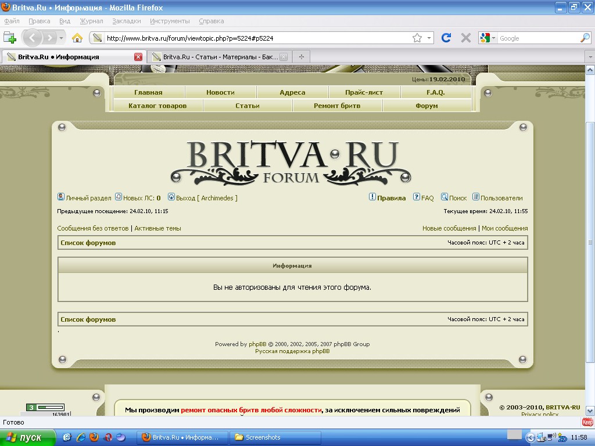The image size is (595, 446).
Task: Go back with the Back arrow button
Action: [33, 38]
